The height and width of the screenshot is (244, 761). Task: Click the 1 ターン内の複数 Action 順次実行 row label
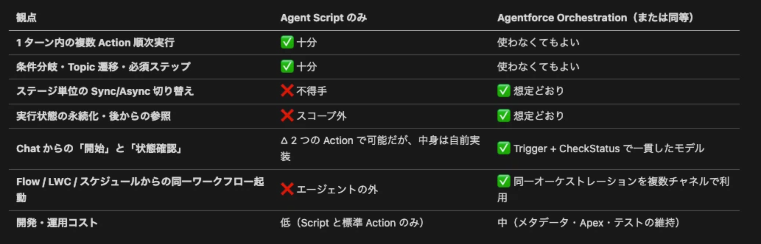[x=95, y=43]
